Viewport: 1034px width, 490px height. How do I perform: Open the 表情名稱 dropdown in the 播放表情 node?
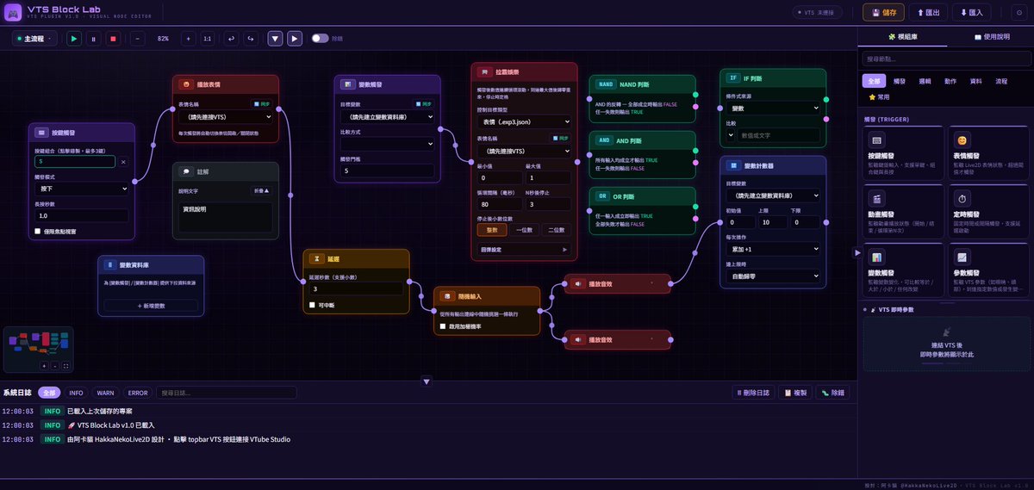click(224, 116)
